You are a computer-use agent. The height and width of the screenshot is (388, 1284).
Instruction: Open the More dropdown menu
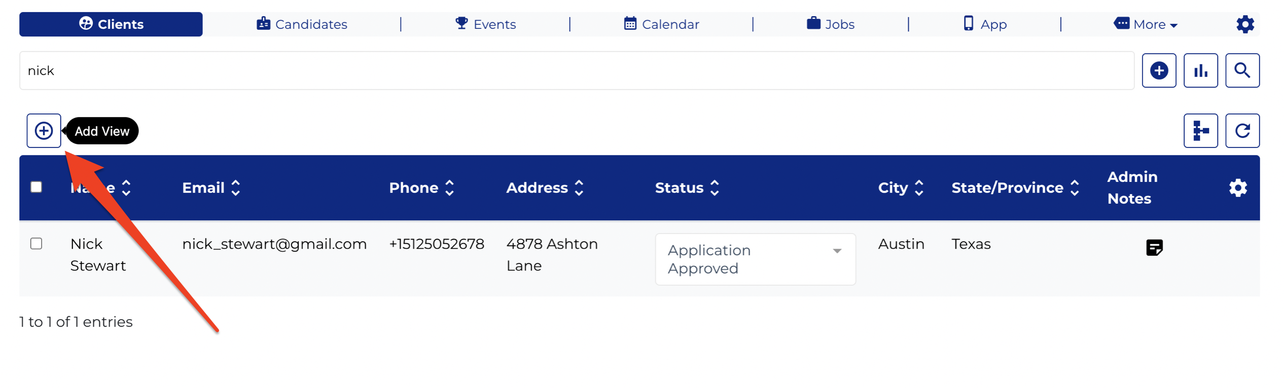[x=1145, y=24]
